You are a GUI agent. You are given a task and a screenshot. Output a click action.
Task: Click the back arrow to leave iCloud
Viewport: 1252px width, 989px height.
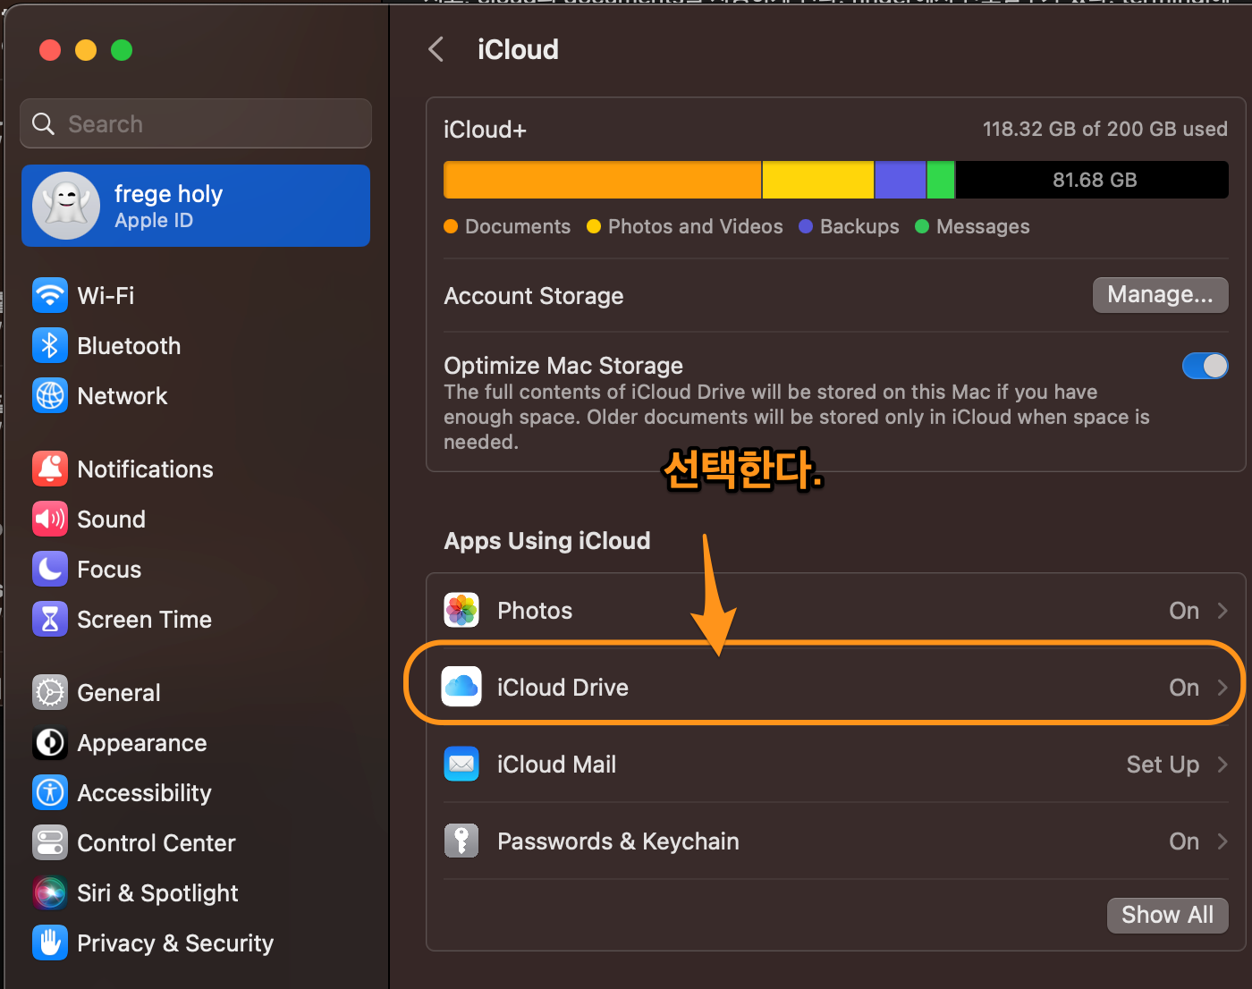click(436, 49)
